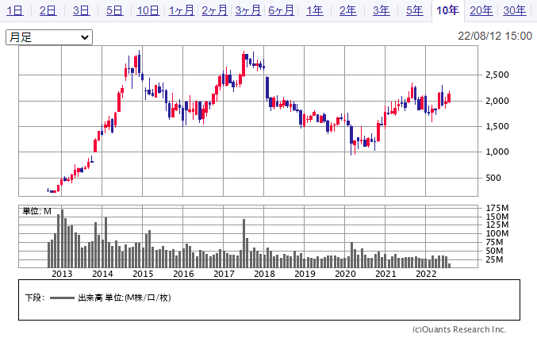Select the 5日 period tab
Screen dimensions: 537x338
[114, 10]
